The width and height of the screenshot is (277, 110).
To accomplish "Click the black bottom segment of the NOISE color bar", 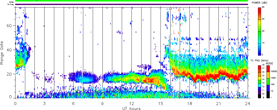I will pos(268,95).
